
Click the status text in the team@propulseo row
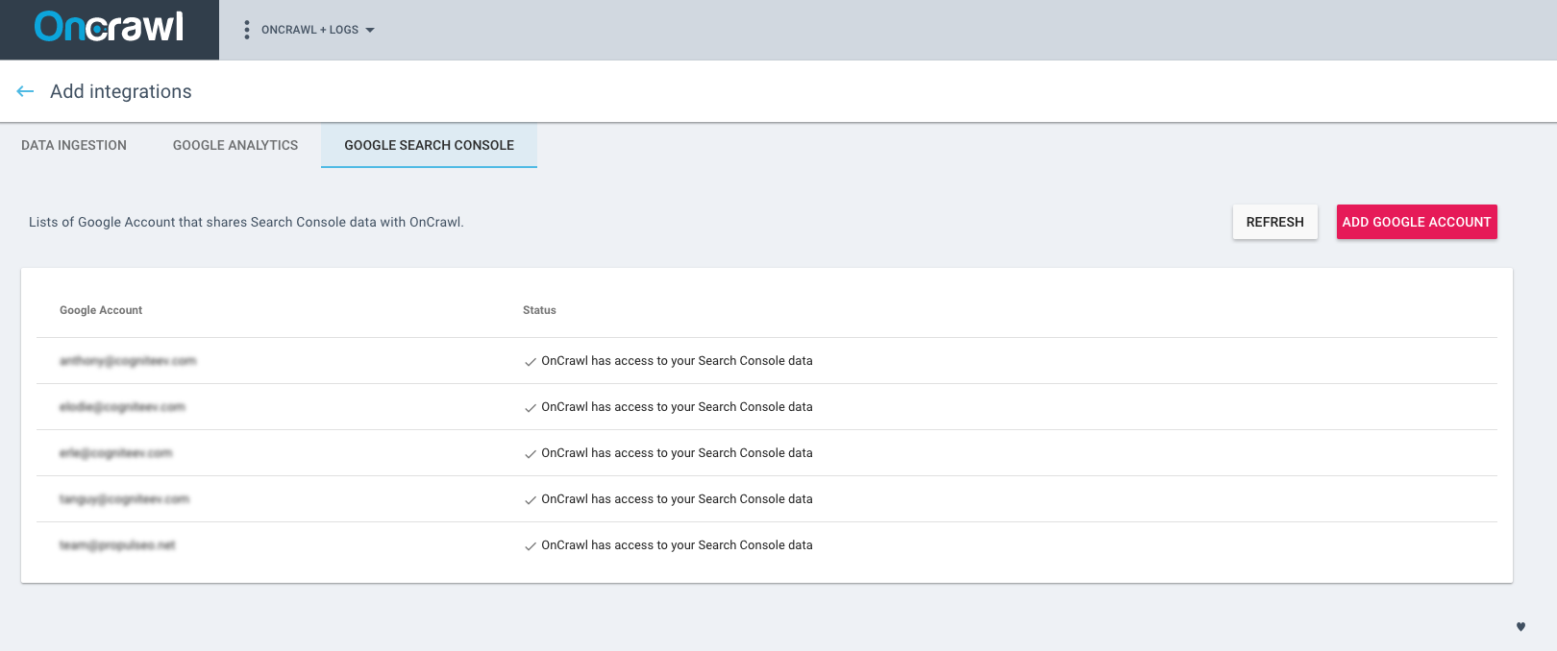tap(677, 545)
